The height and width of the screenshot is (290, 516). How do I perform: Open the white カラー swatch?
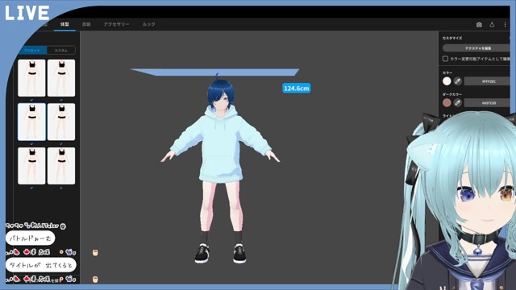click(447, 81)
